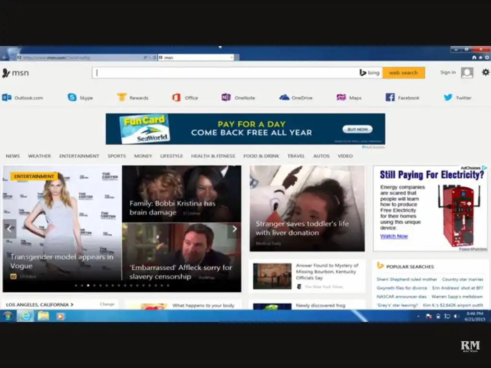Image resolution: width=491 pixels, height=368 pixels.
Task: Open the Facebook shortcut icon
Action: coord(390,97)
